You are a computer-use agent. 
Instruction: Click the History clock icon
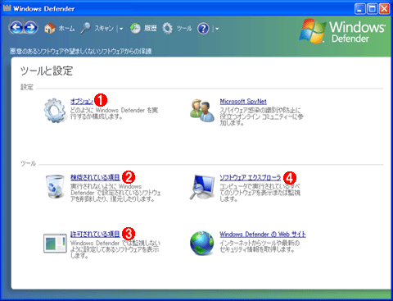click(135, 28)
